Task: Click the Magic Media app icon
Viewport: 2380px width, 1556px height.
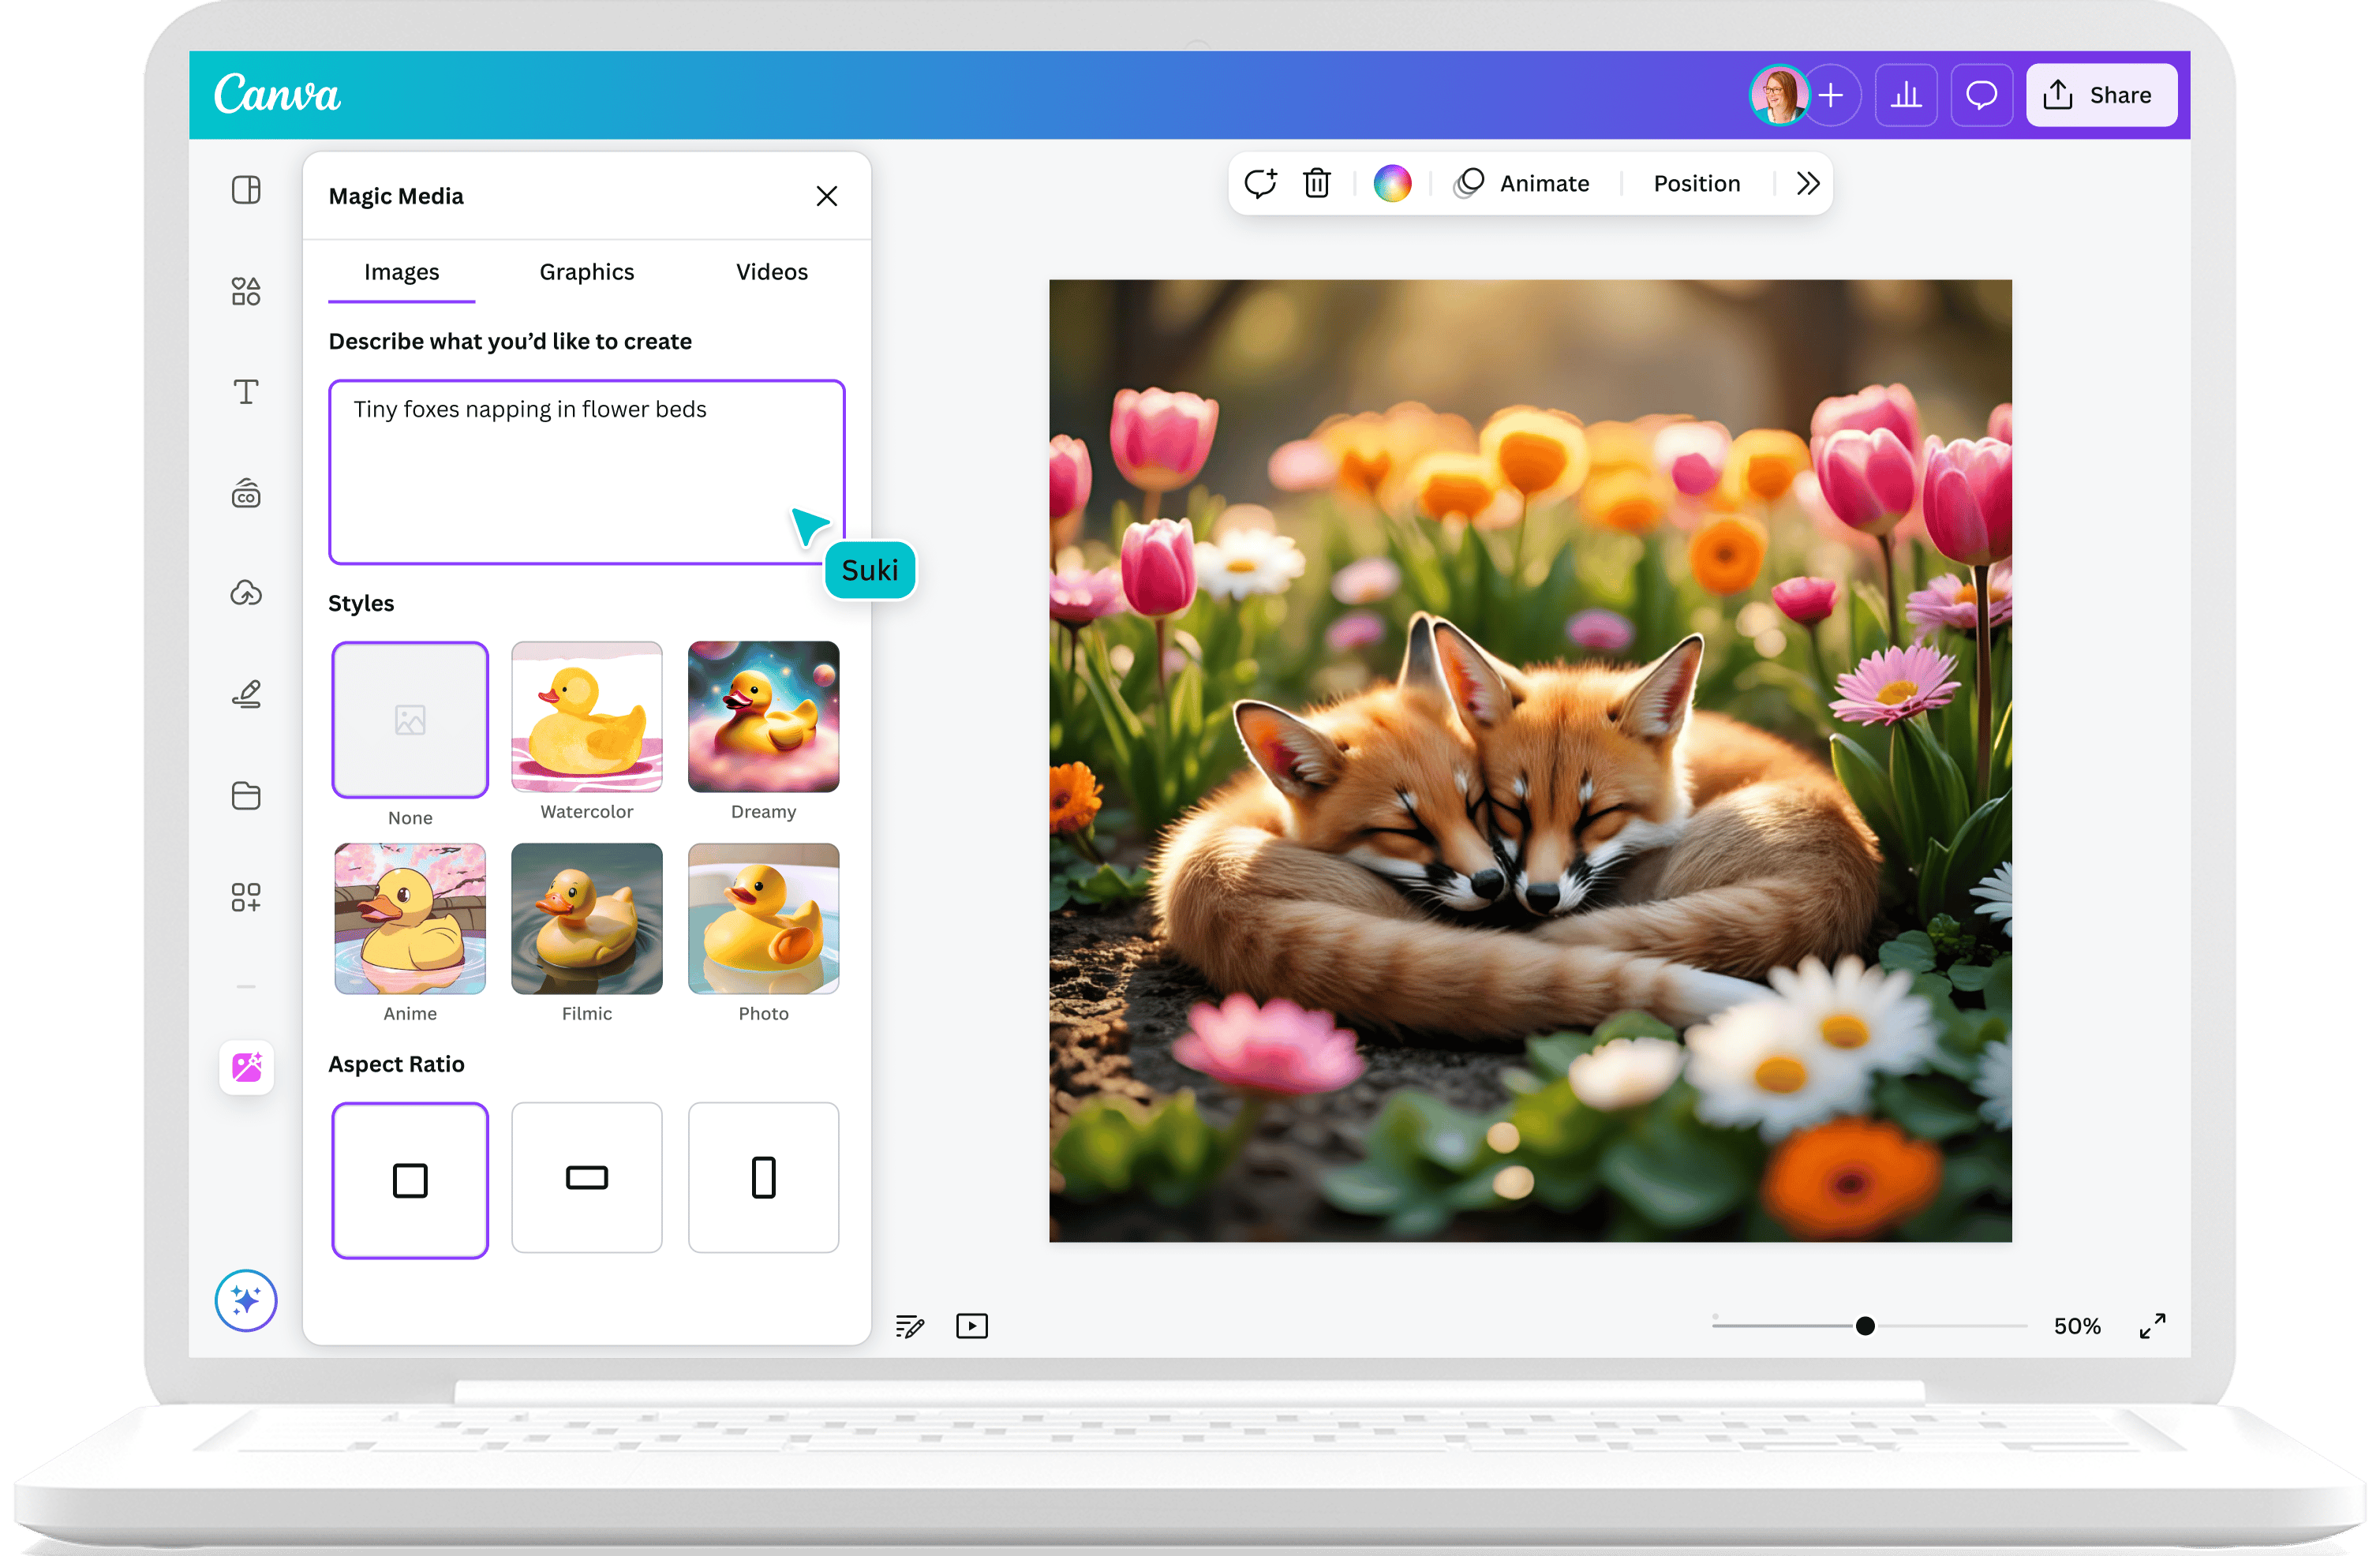Action: click(246, 1067)
